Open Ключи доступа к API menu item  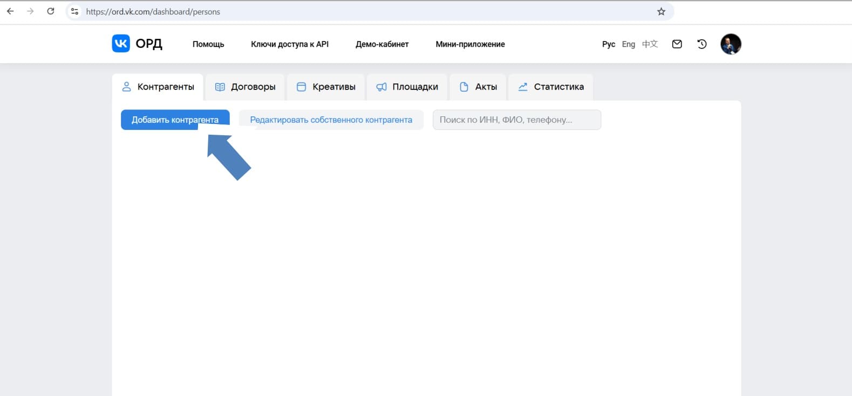(x=289, y=44)
